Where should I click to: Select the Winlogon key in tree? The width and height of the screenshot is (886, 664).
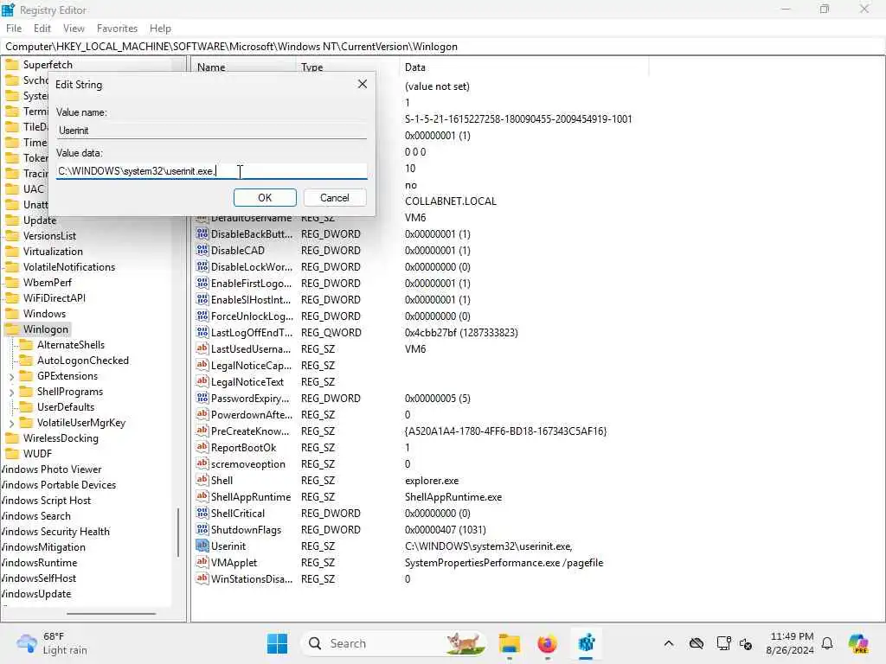coord(46,329)
